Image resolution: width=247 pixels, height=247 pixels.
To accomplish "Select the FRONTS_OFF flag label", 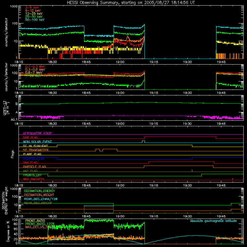I will tap(32, 175).
